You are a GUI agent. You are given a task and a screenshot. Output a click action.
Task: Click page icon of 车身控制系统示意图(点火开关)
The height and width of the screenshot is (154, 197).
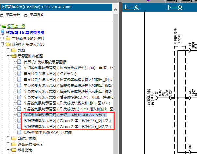point(19,73)
